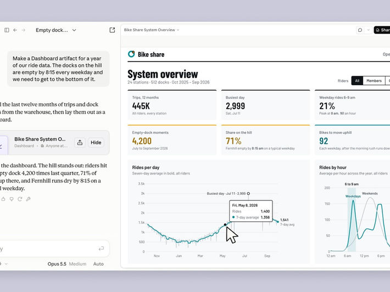Click the Weekends label in Rides by hour
Viewport: 390px width, 292px height.
(370, 193)
